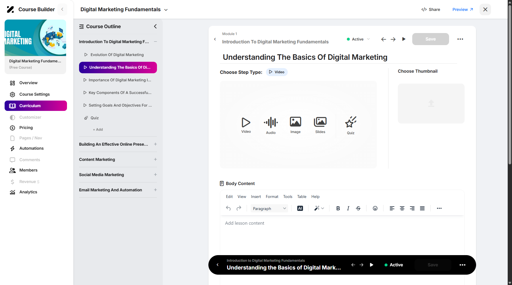Open the Digital Marketing Fundamentals course dropdown
This screenshot has height=285, width=512.
124,9
